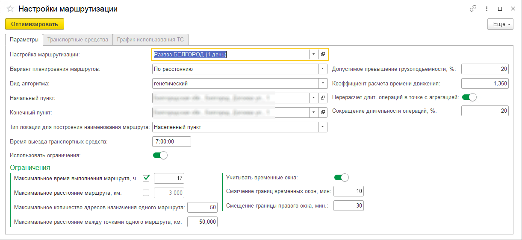Open the Еще menu button

click(x=500, y=24)
